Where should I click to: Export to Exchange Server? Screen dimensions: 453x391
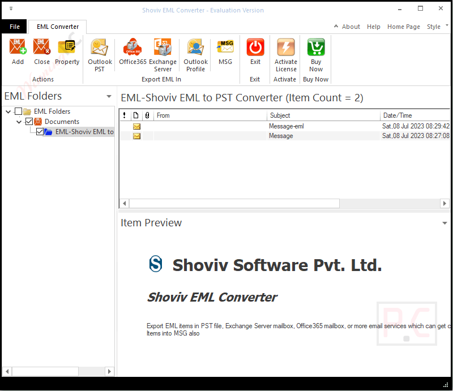[x=163, y=47]
